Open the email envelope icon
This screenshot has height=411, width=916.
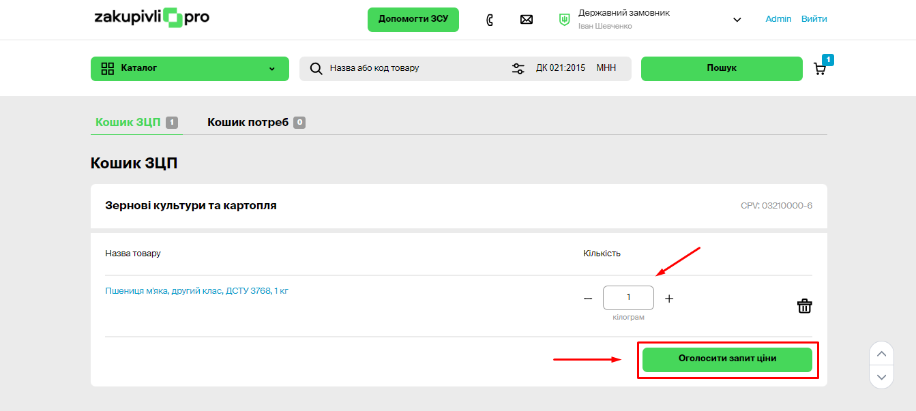click(526, 20)
